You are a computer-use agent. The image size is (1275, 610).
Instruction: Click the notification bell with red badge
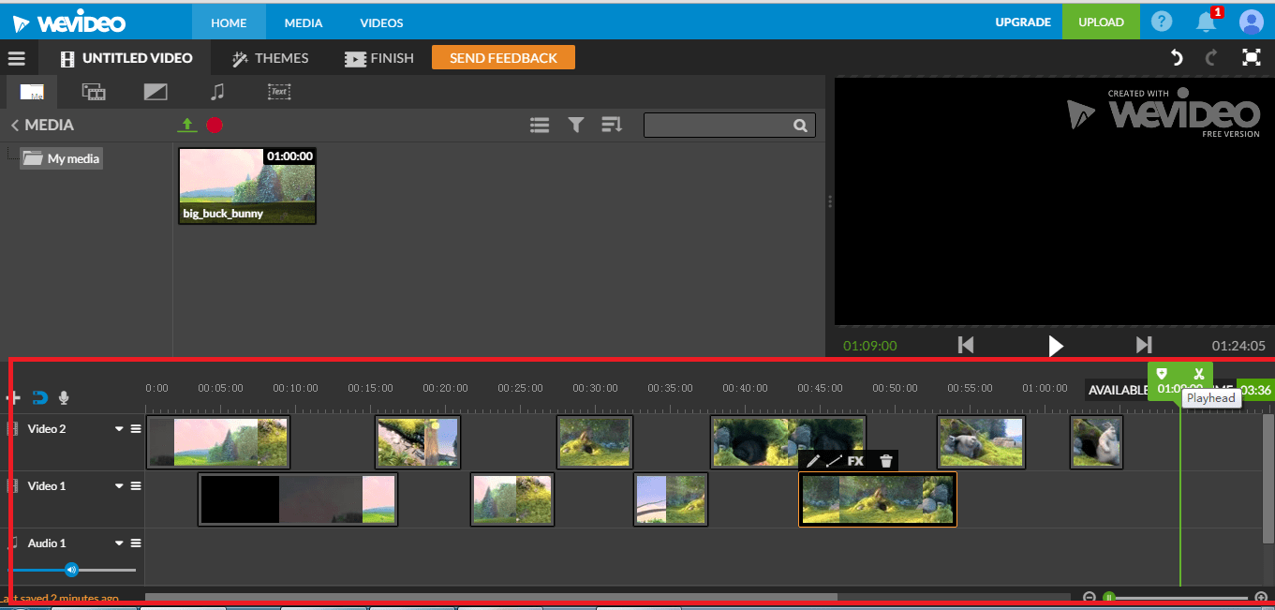pyautogui.click(x=1207, y=22)
